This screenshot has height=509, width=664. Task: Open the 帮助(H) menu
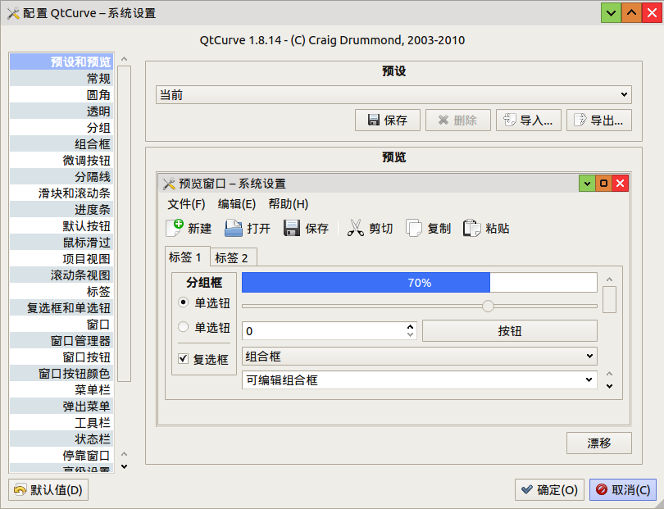point(289,204)
